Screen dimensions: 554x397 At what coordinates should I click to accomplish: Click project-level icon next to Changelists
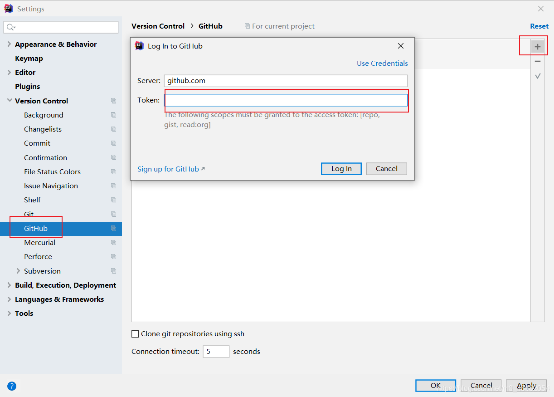tap(113, 129)
